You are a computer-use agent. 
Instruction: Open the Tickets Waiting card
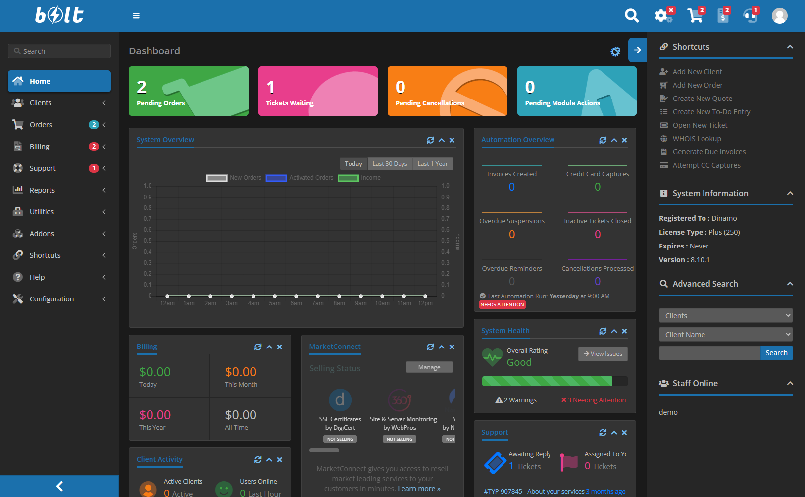point(318,91)
